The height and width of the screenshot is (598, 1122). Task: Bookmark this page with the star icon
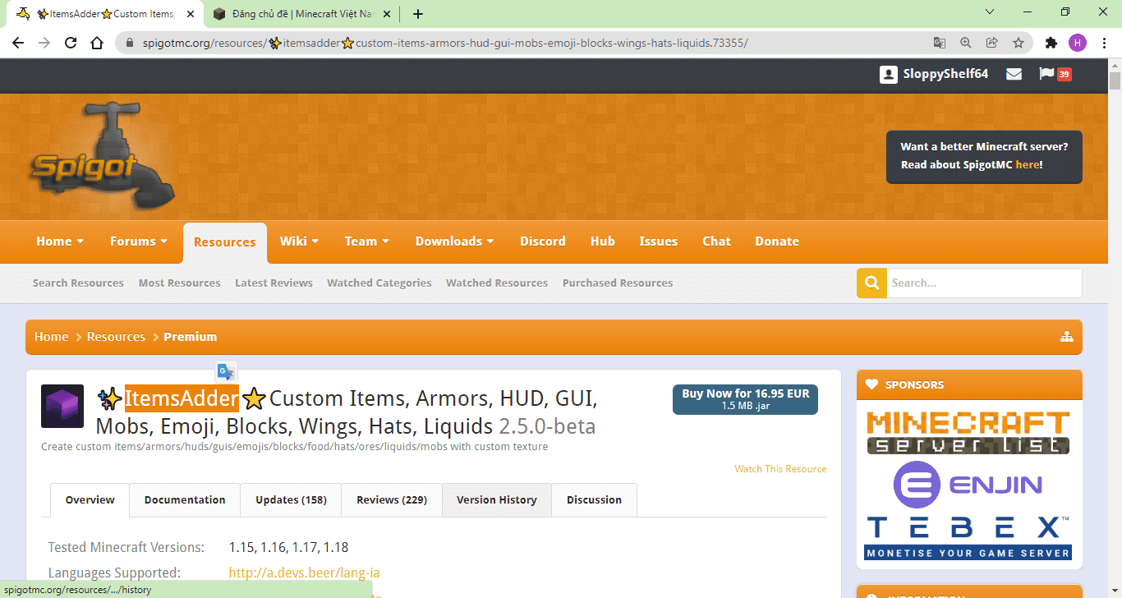pos(1019,43)
